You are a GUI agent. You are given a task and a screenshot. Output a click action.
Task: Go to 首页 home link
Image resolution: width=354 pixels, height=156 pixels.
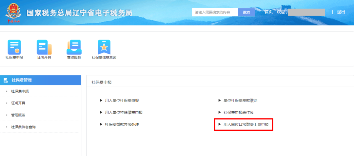(269, 12)
